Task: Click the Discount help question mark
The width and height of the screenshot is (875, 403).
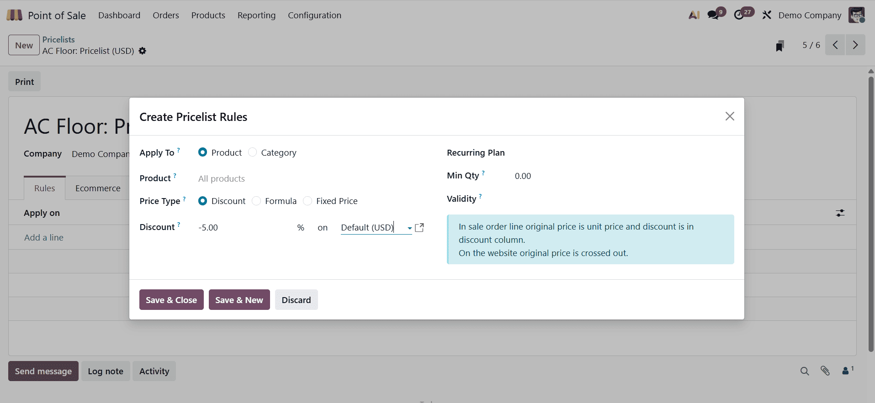Action: tap(179, 224)
